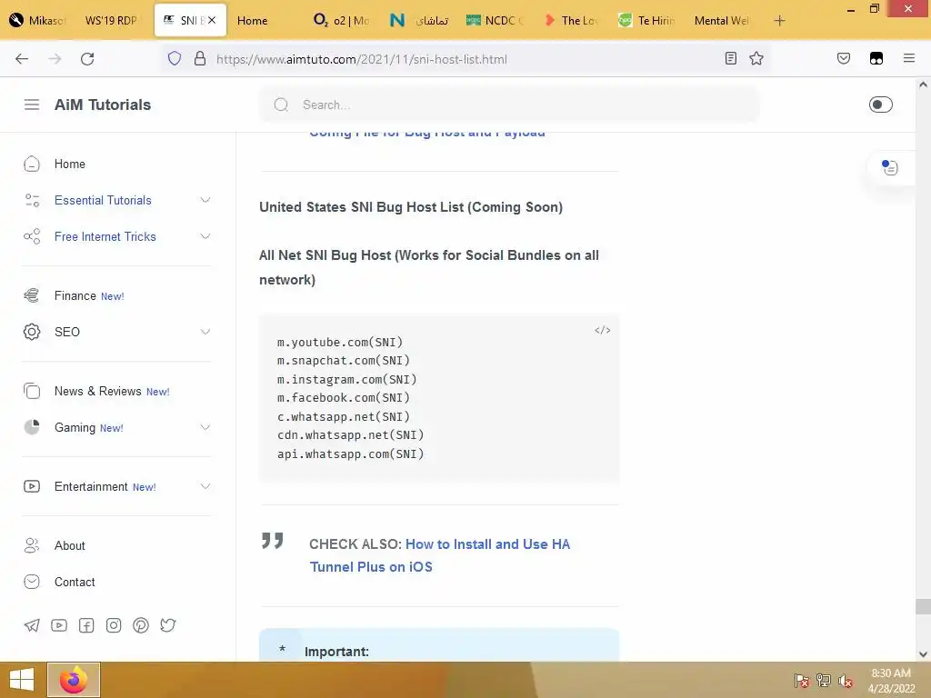The image size is (931, 698).
Task: Open Free Internet Tricks menu item
Action: [x=105, y=236]
